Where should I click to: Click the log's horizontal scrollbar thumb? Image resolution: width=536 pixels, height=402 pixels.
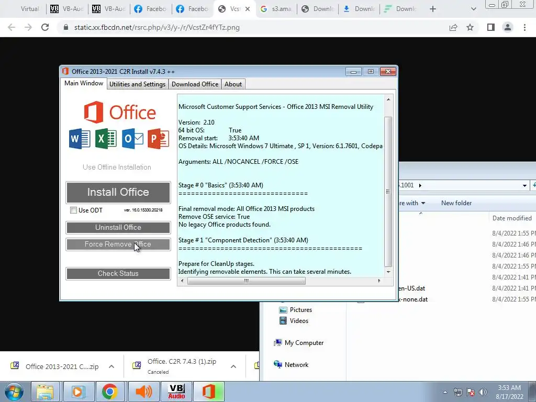click(246, 281)
